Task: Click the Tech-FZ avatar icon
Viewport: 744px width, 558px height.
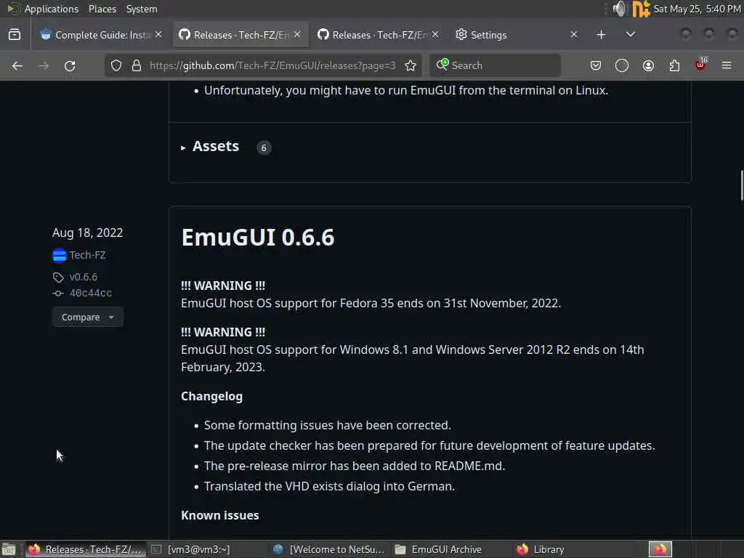Action: click(60, 255)
